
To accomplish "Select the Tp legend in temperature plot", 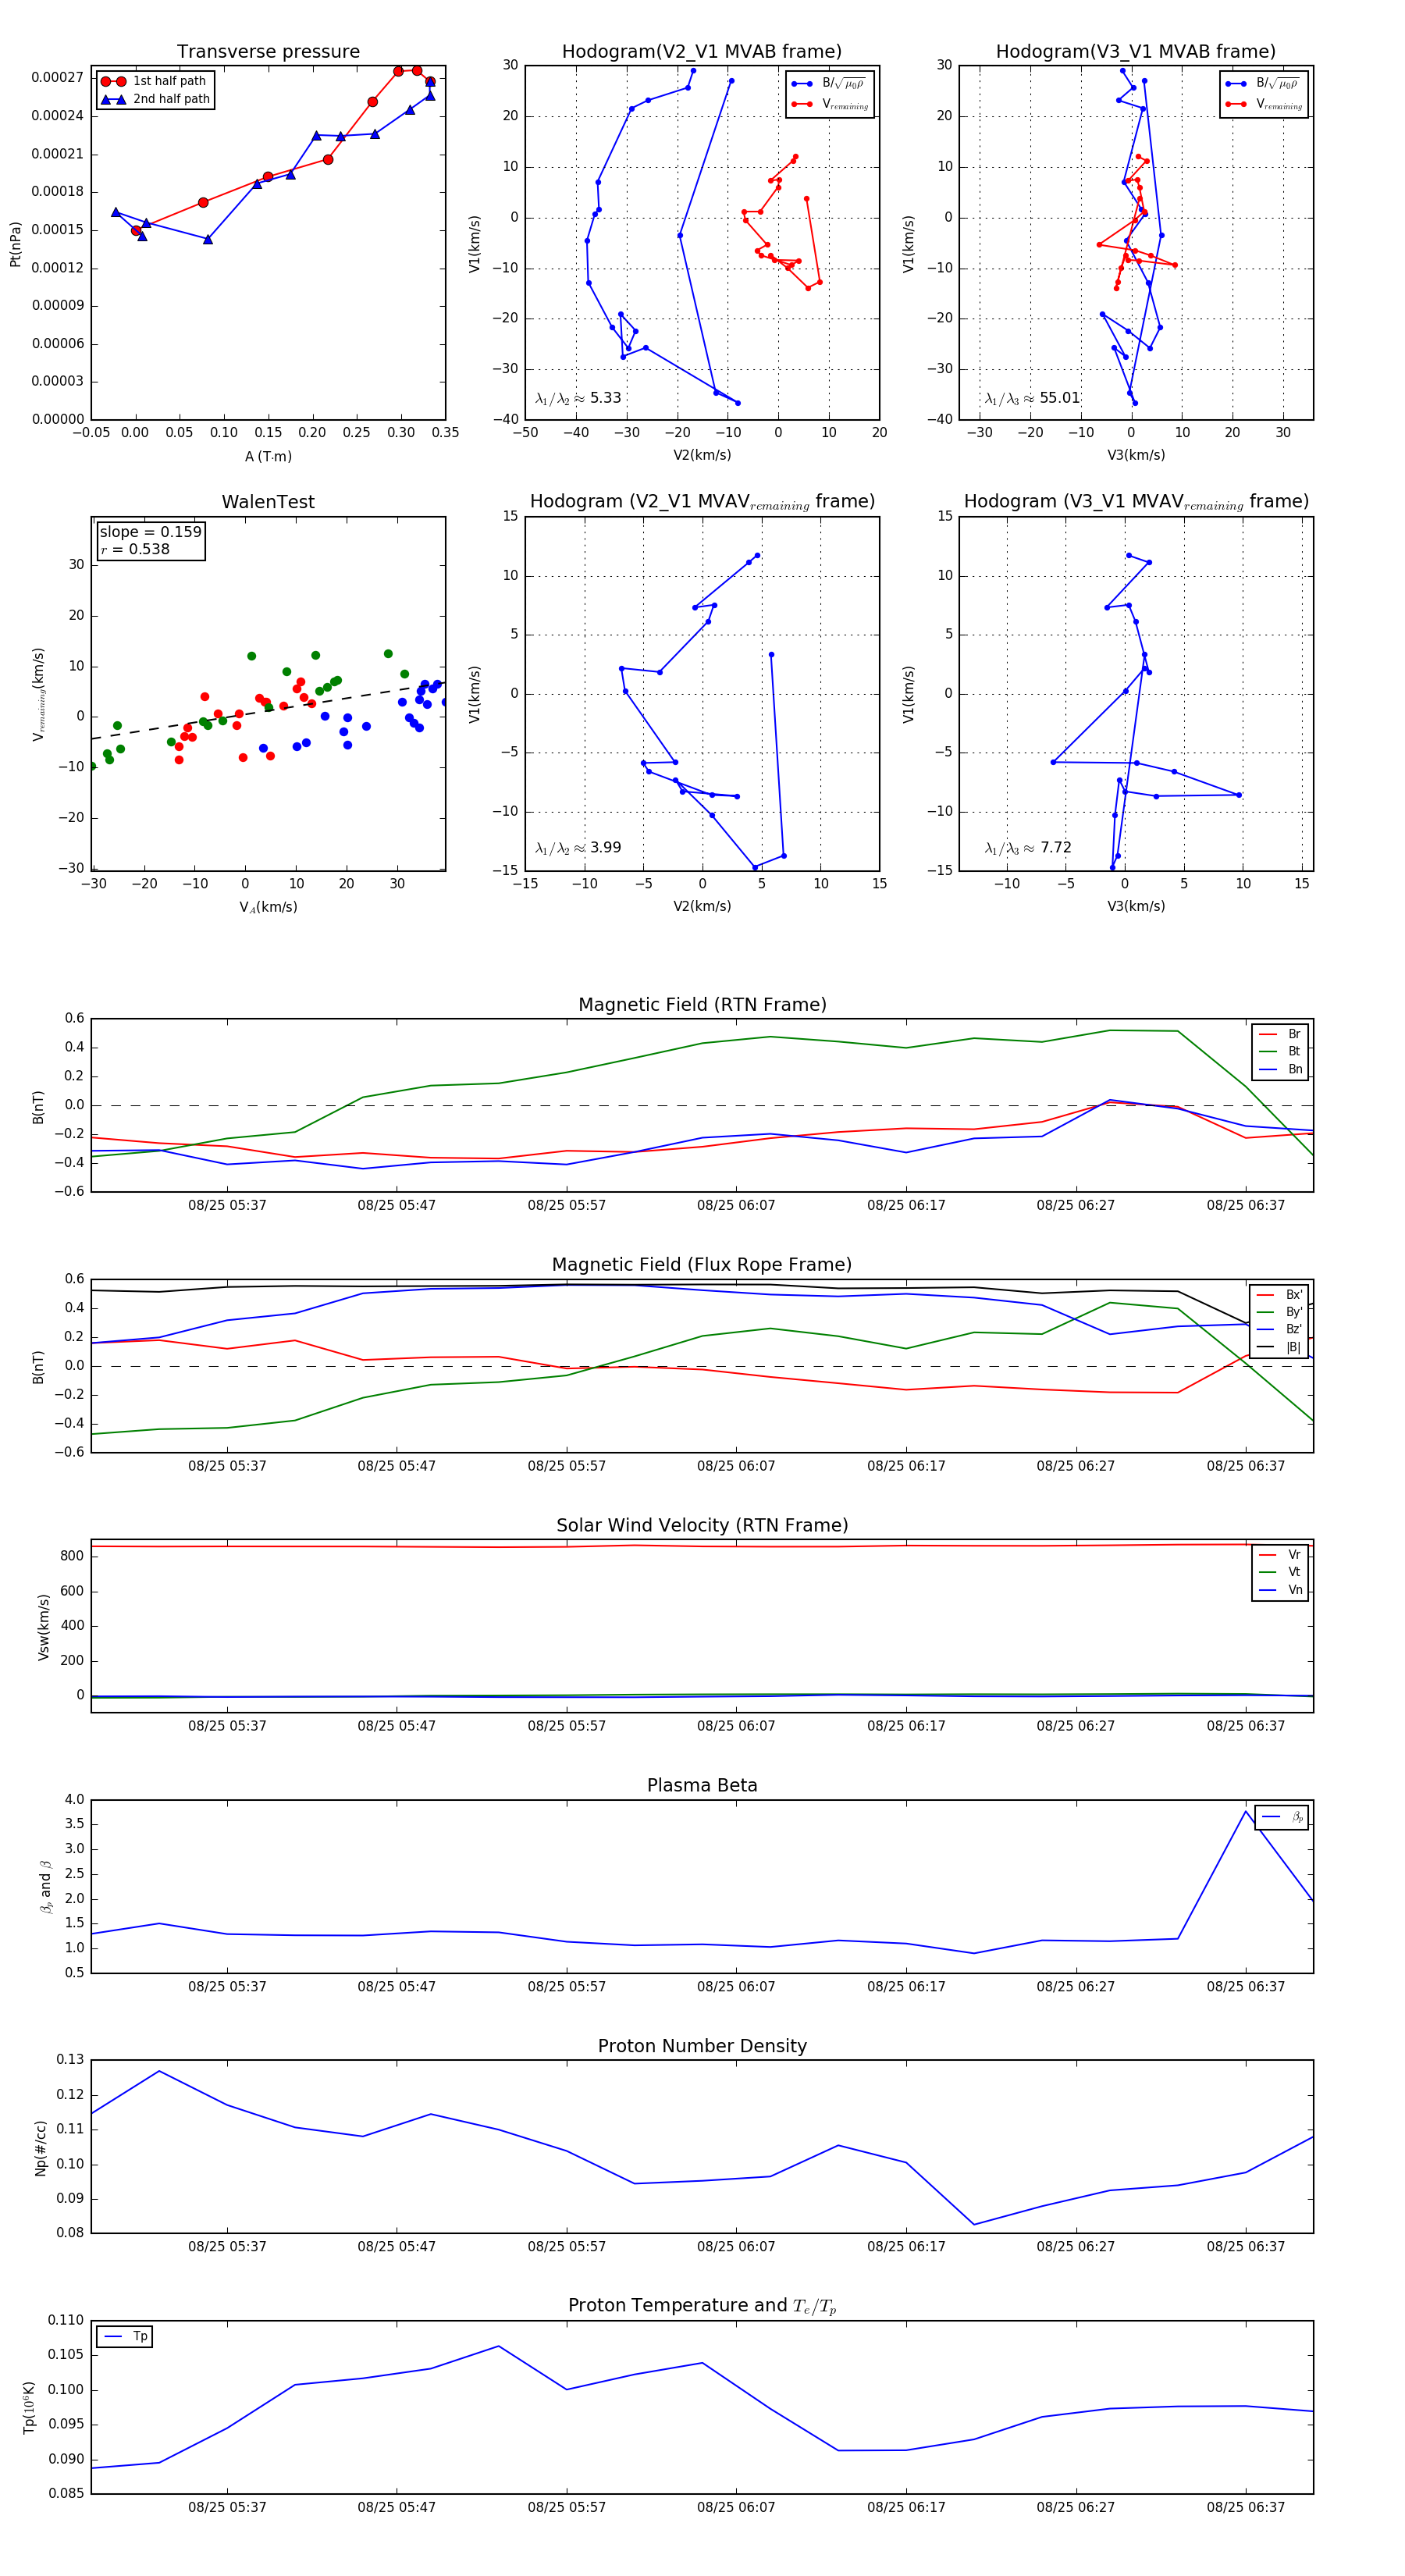I will click(125, 2337).
